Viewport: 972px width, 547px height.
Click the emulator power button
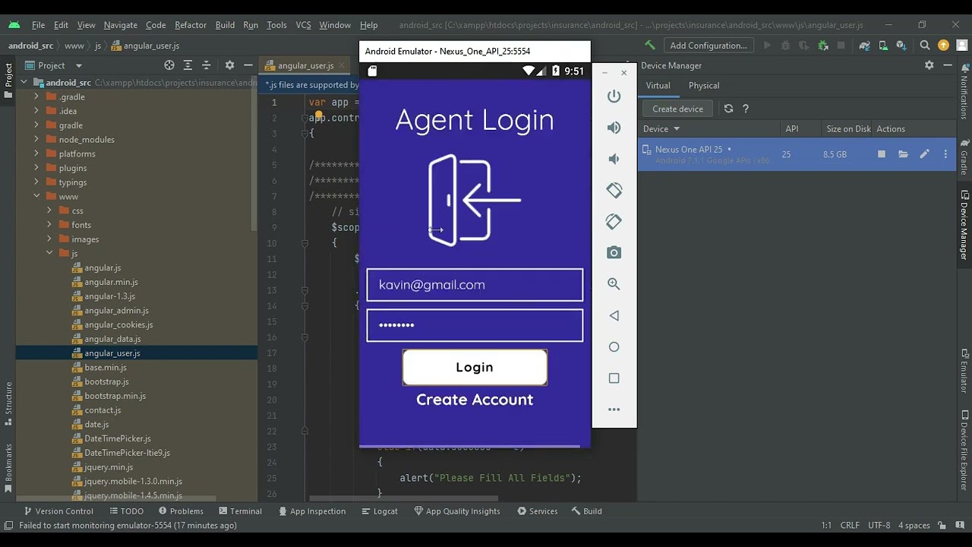tap(614, 96)
